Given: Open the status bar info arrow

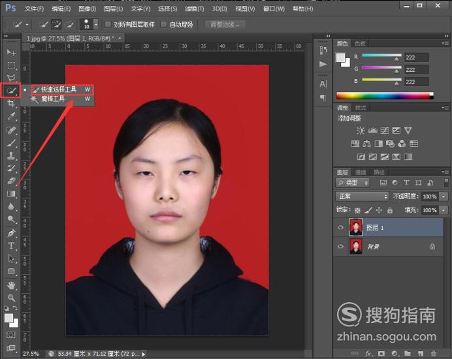Looking at the screenshot, I should point(144,354).
